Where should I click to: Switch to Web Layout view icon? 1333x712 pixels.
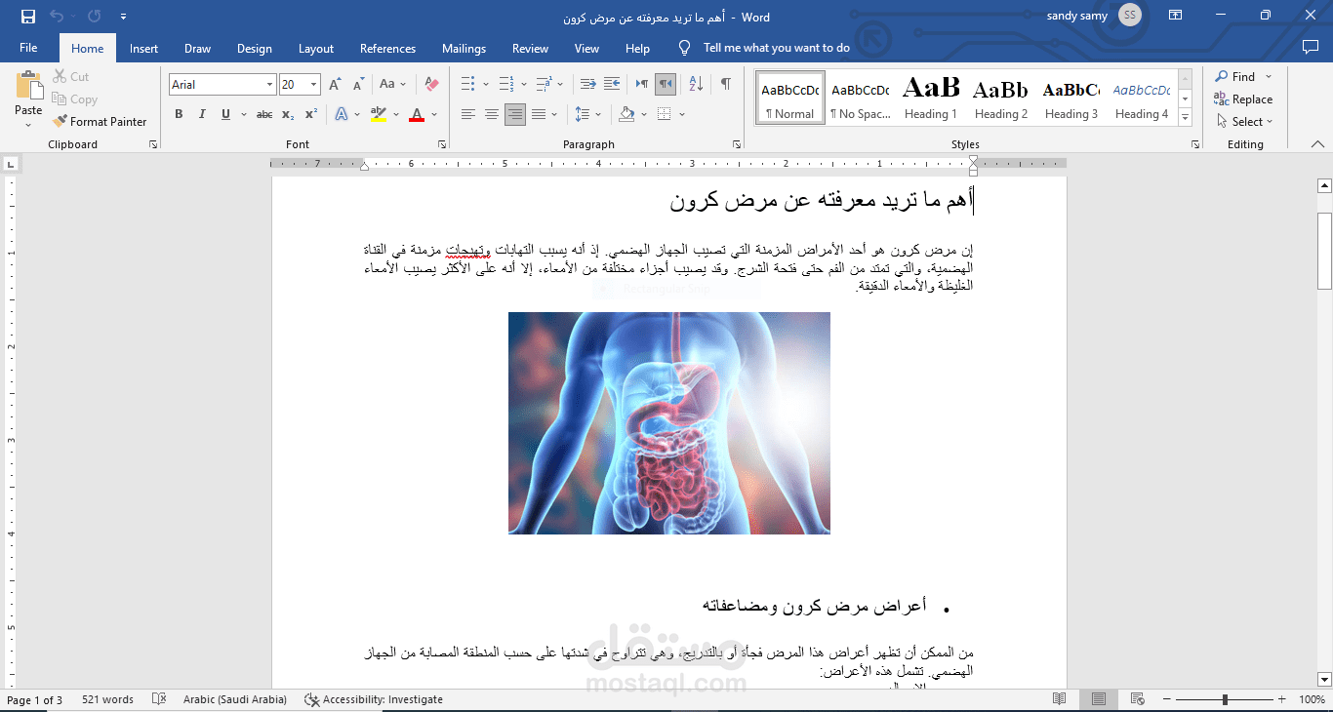coord(1138,699)
